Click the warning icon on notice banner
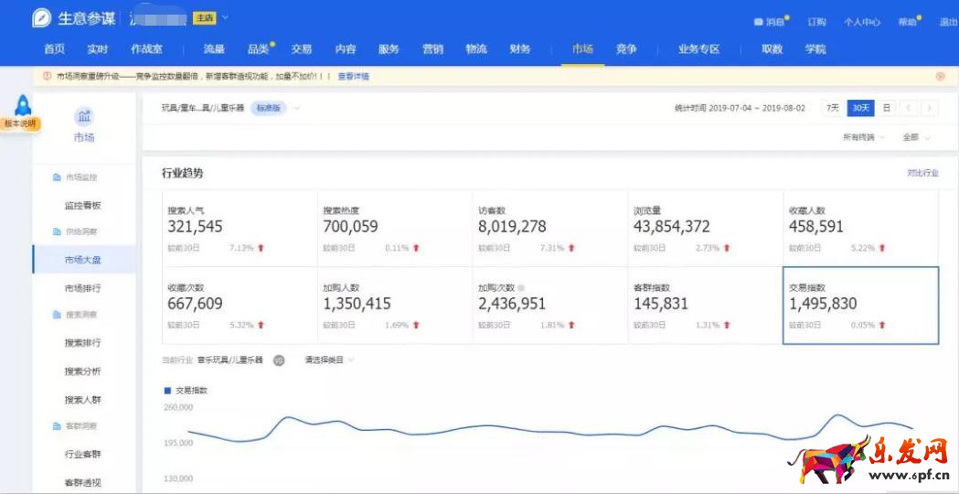 point(47,77)
